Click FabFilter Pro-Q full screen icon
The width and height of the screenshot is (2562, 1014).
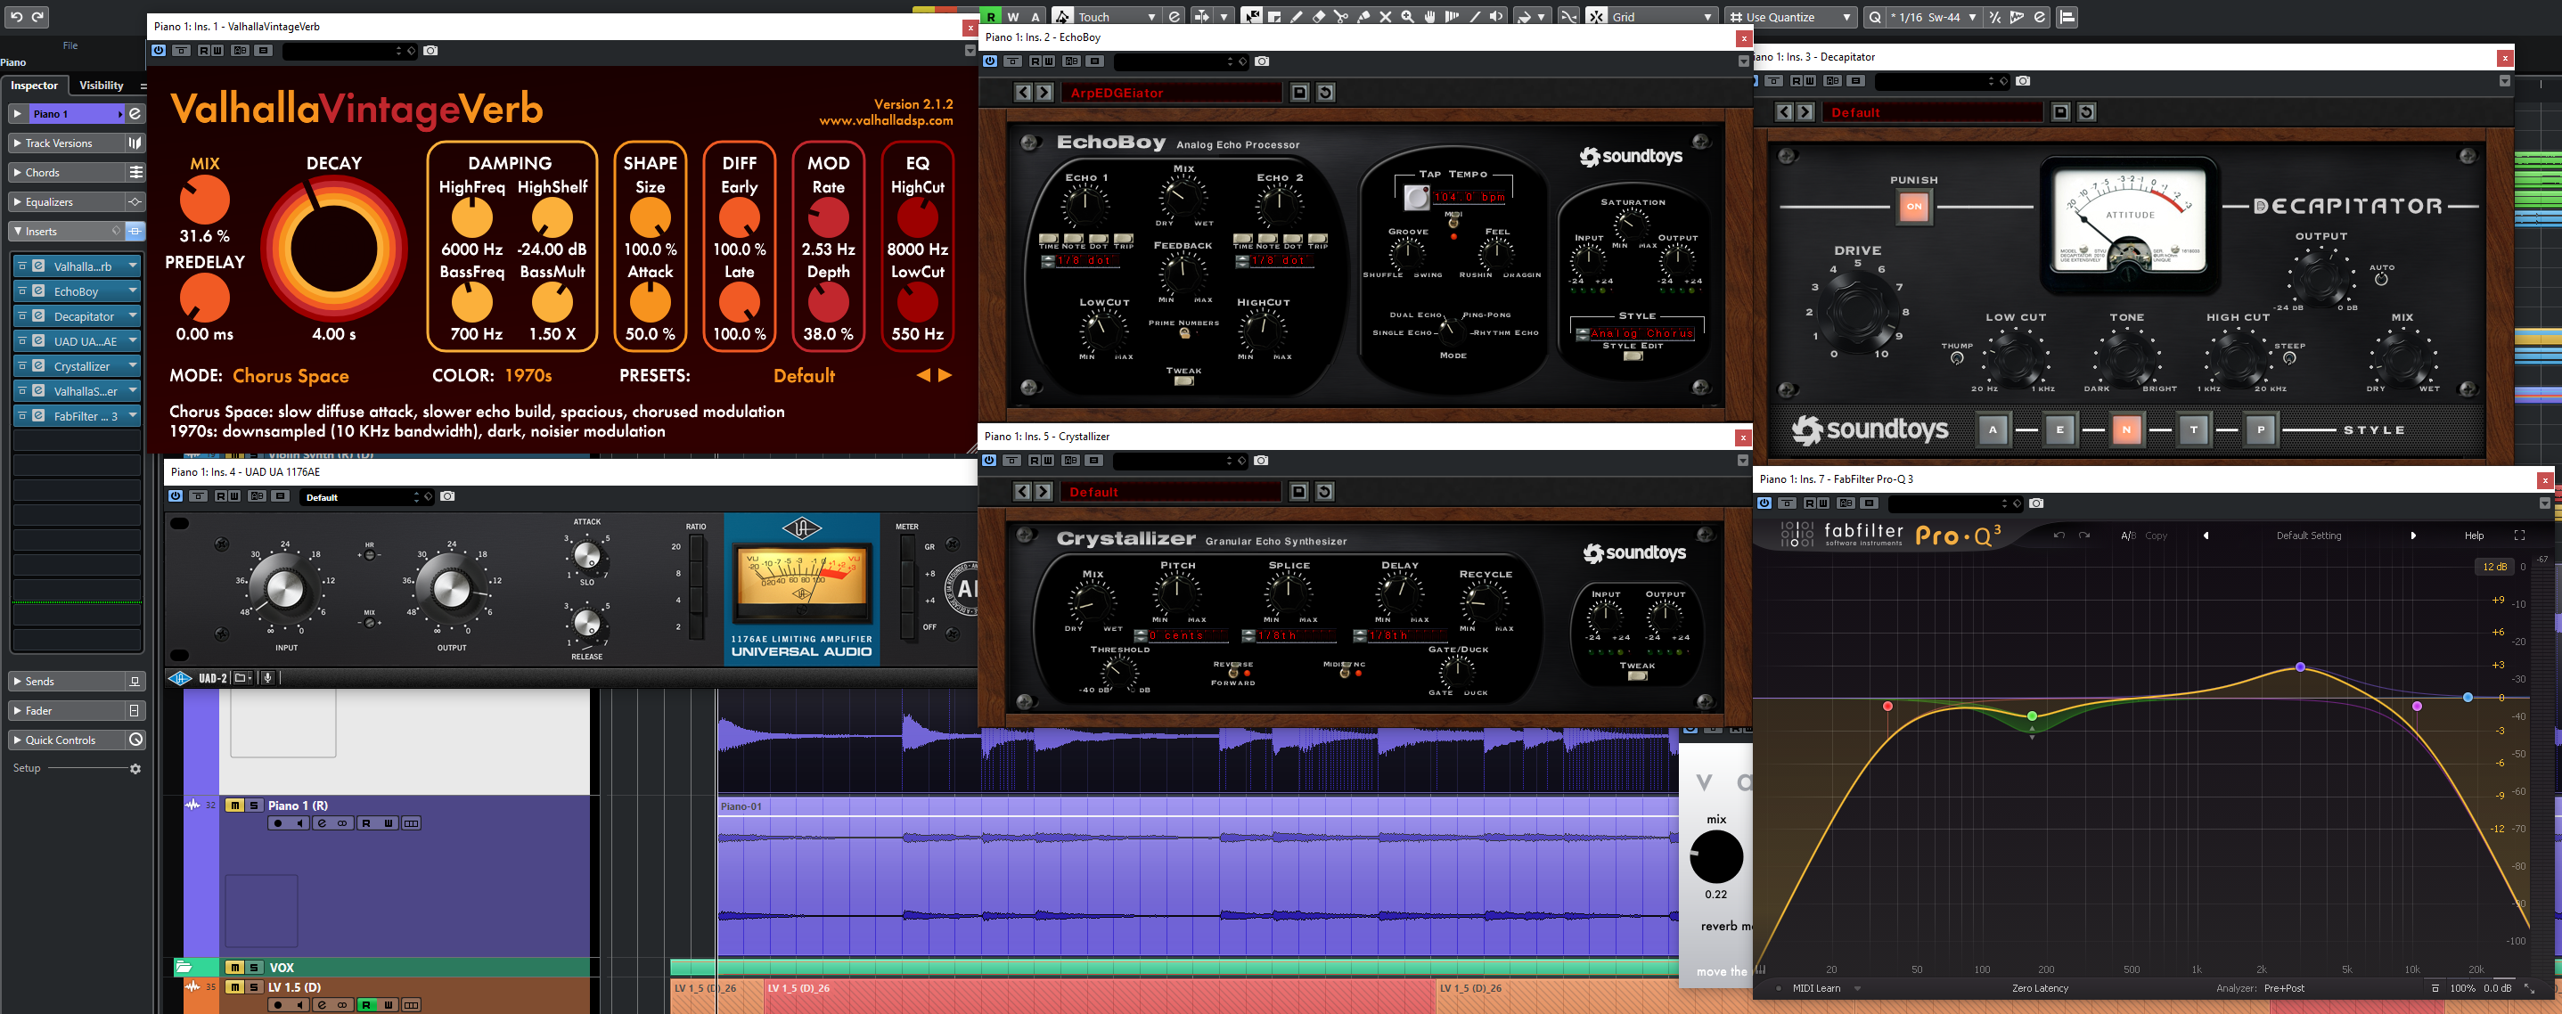2519,536
